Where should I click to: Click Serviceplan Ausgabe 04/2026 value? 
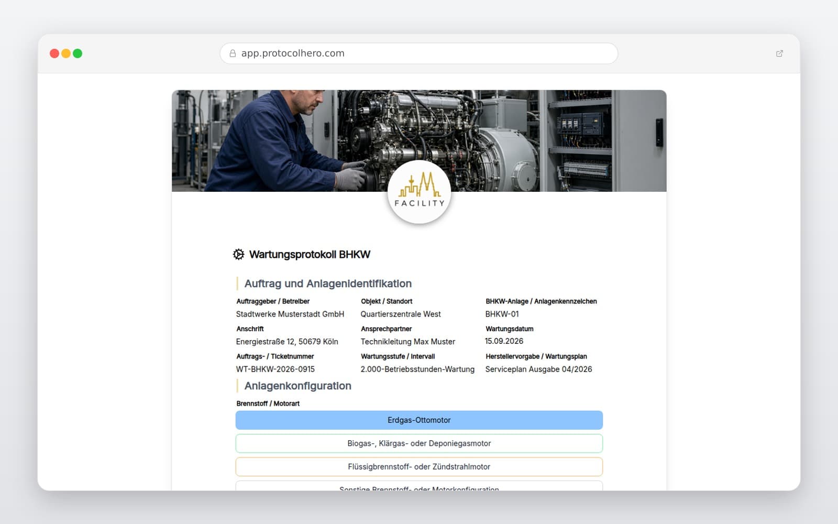tap(538, 369)
